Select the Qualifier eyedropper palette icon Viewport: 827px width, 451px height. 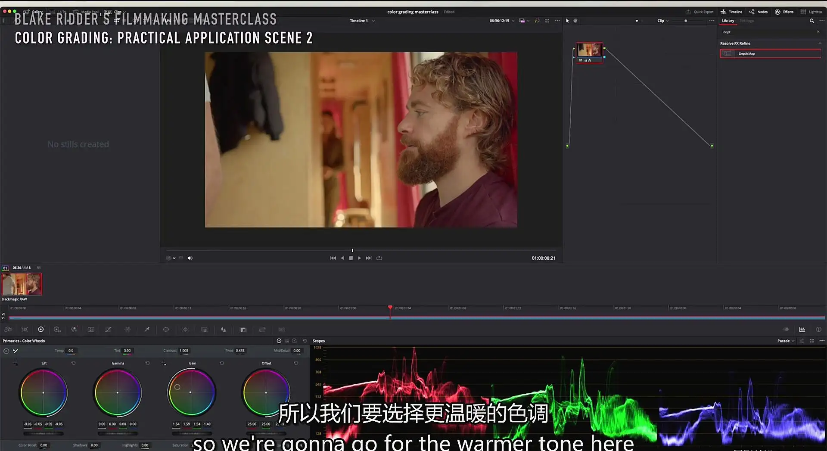pos(147,330)
